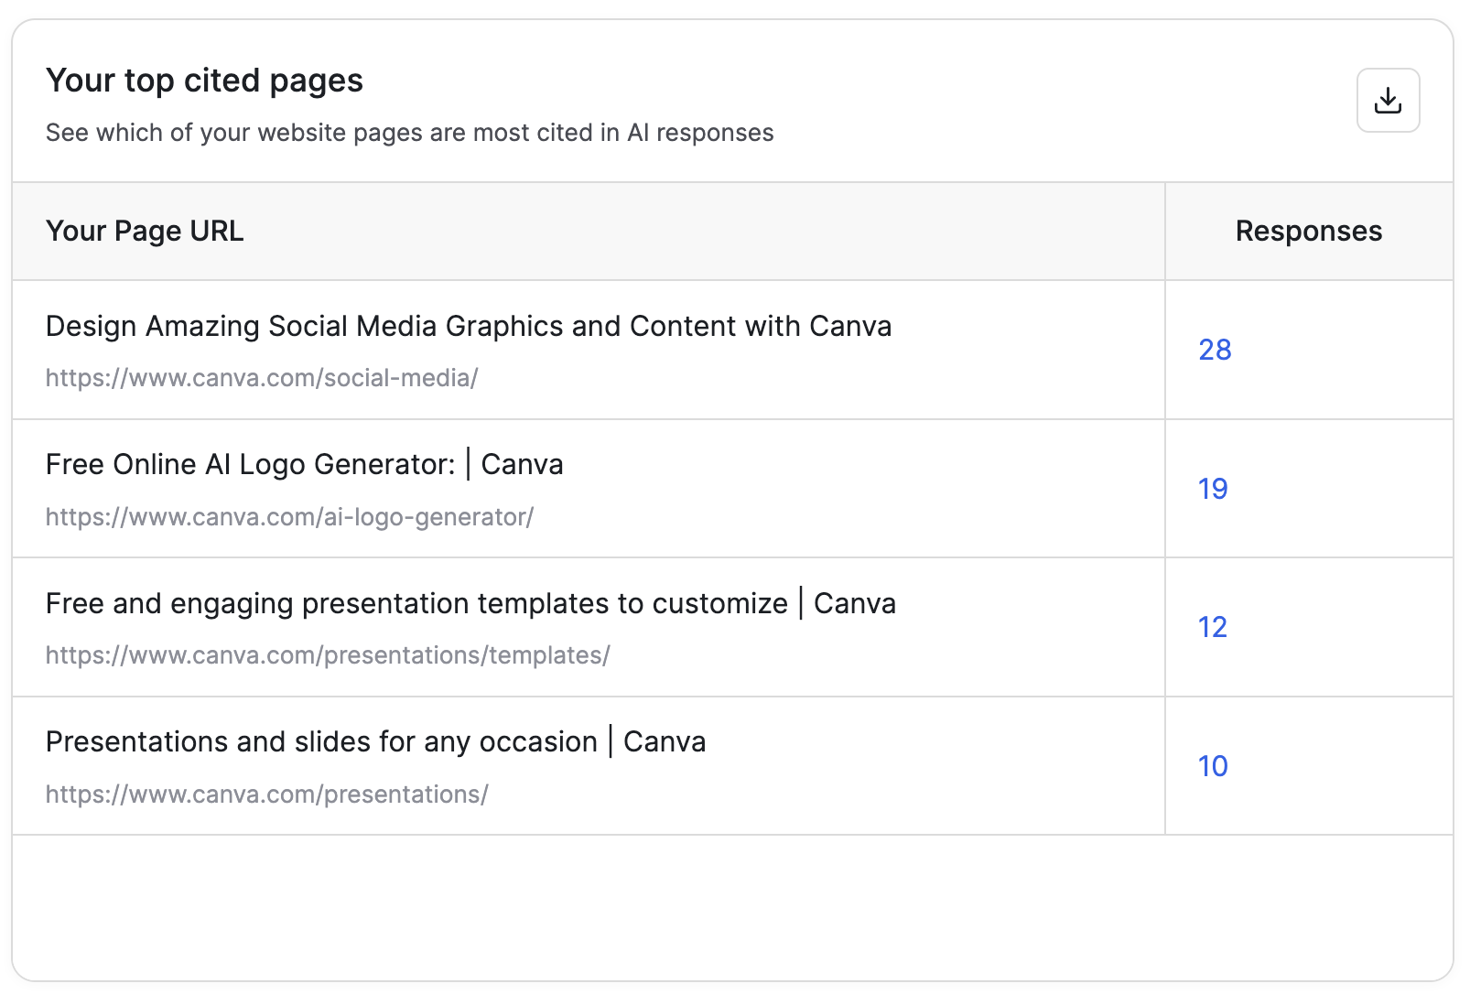Download the top cited pages report
1470x1005 pixels.
tap(1388, 101)
